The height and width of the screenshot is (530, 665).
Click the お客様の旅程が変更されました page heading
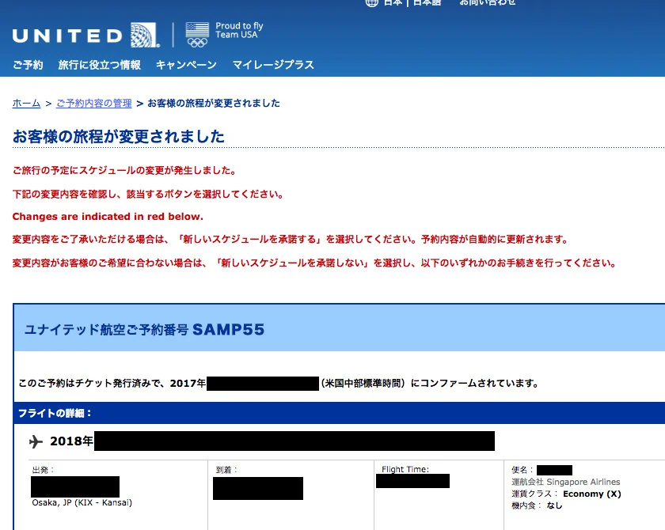pos(118,136)
